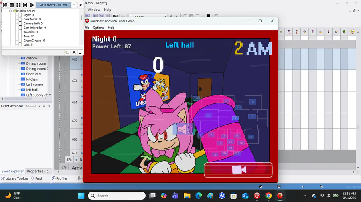The image size is (361, 202).
Task: Stop the running application in the debugger
Action: [12, 5]
